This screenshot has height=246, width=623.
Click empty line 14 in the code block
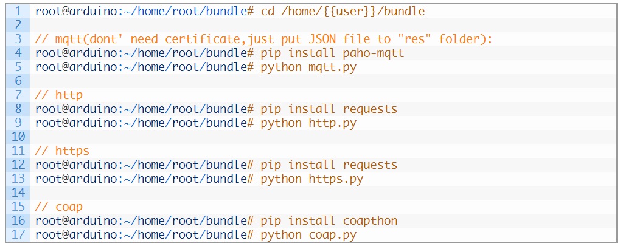pyautogui.click(x=311, y=193)
